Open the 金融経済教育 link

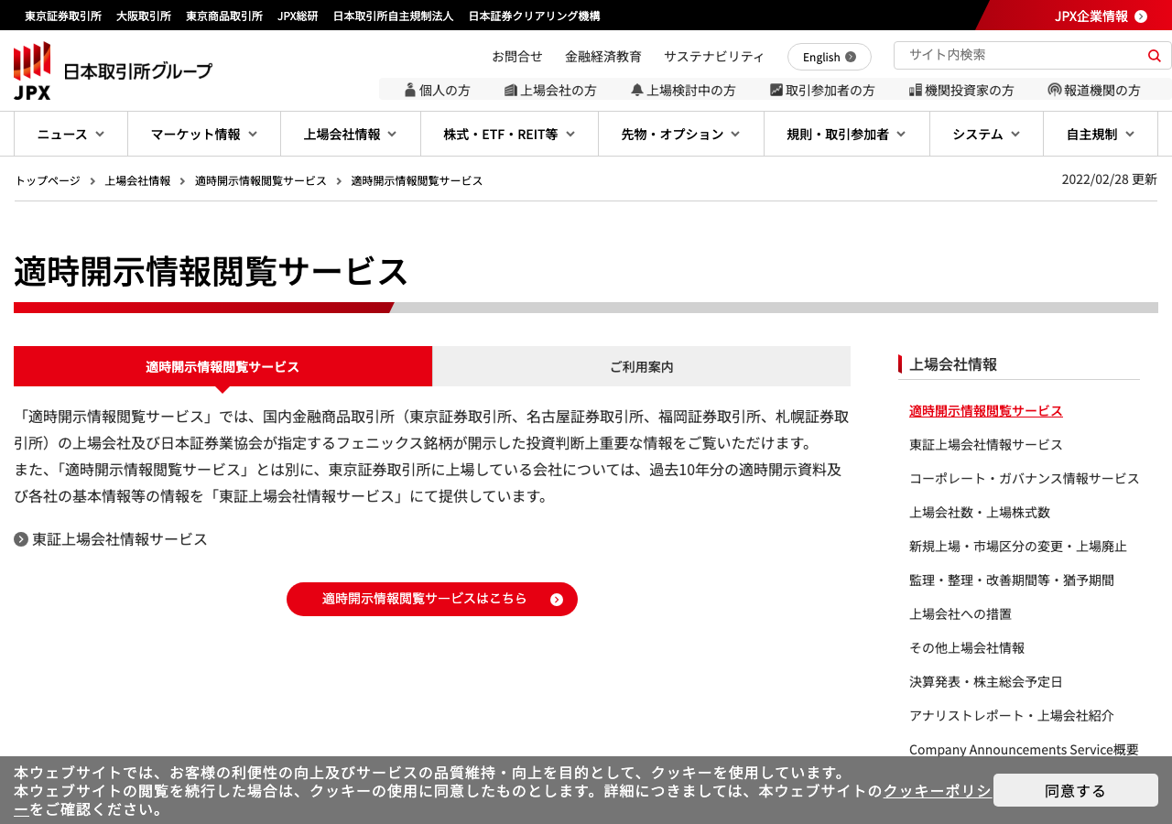click(x=603, y=56)
